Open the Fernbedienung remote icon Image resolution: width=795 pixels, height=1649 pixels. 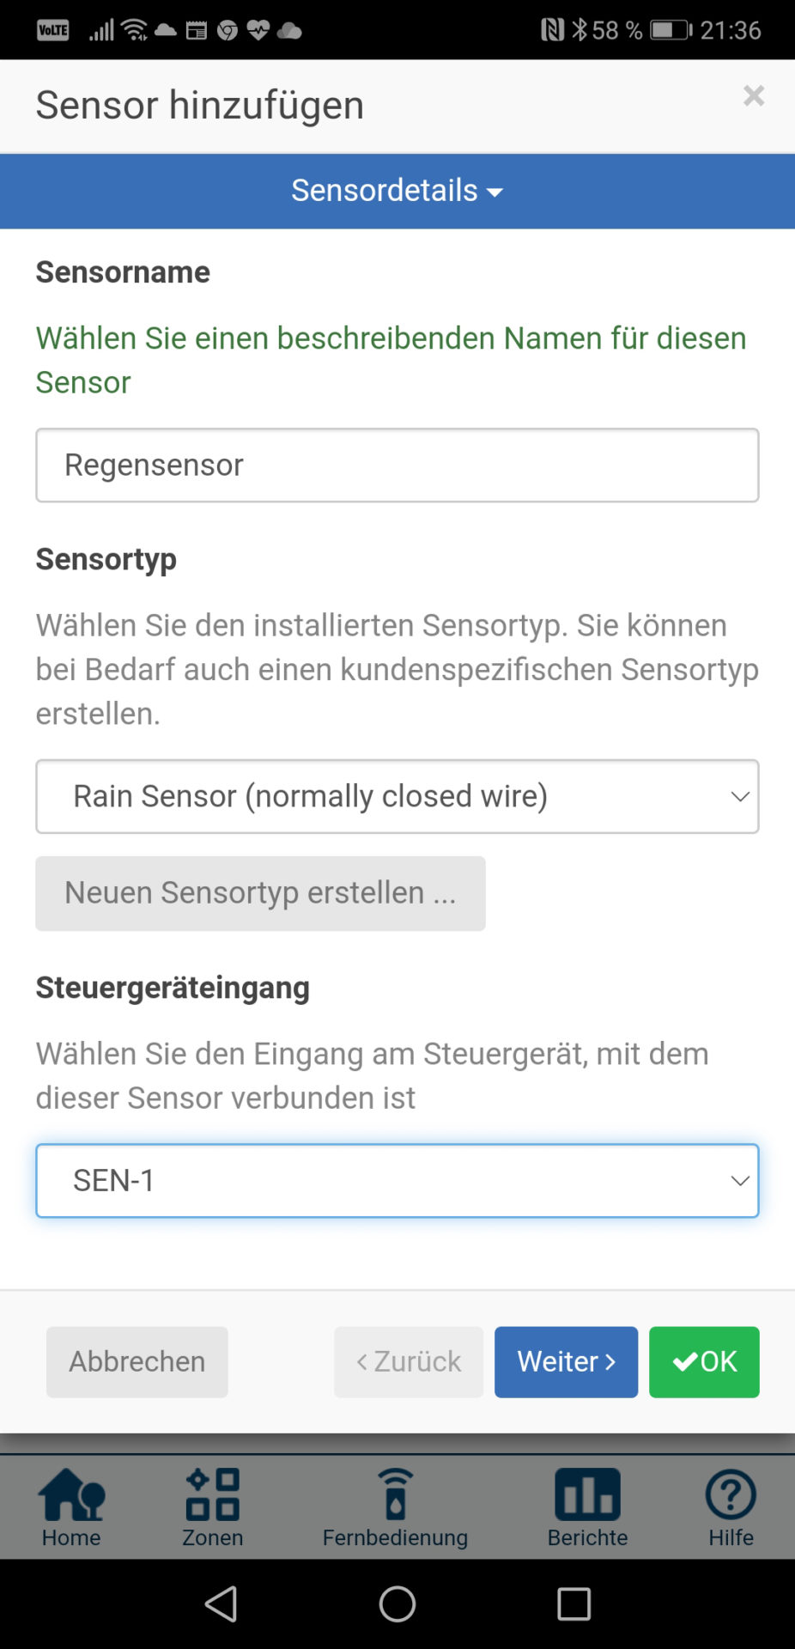pos(395,1494)
